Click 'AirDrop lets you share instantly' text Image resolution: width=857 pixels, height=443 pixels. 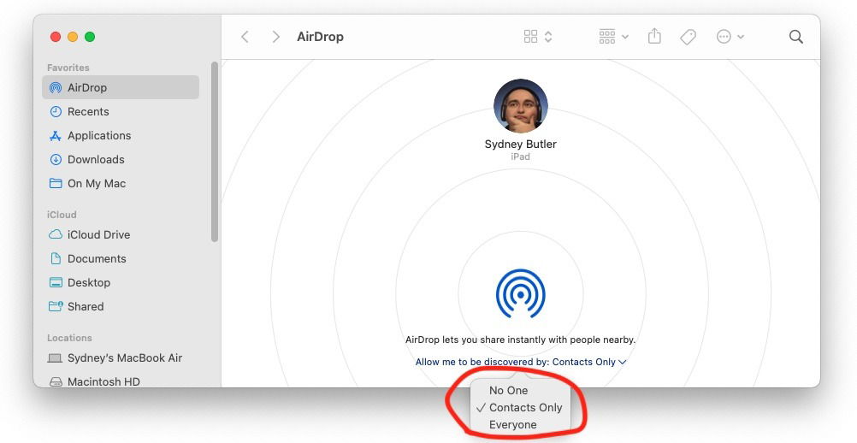[x=520, y=340]
